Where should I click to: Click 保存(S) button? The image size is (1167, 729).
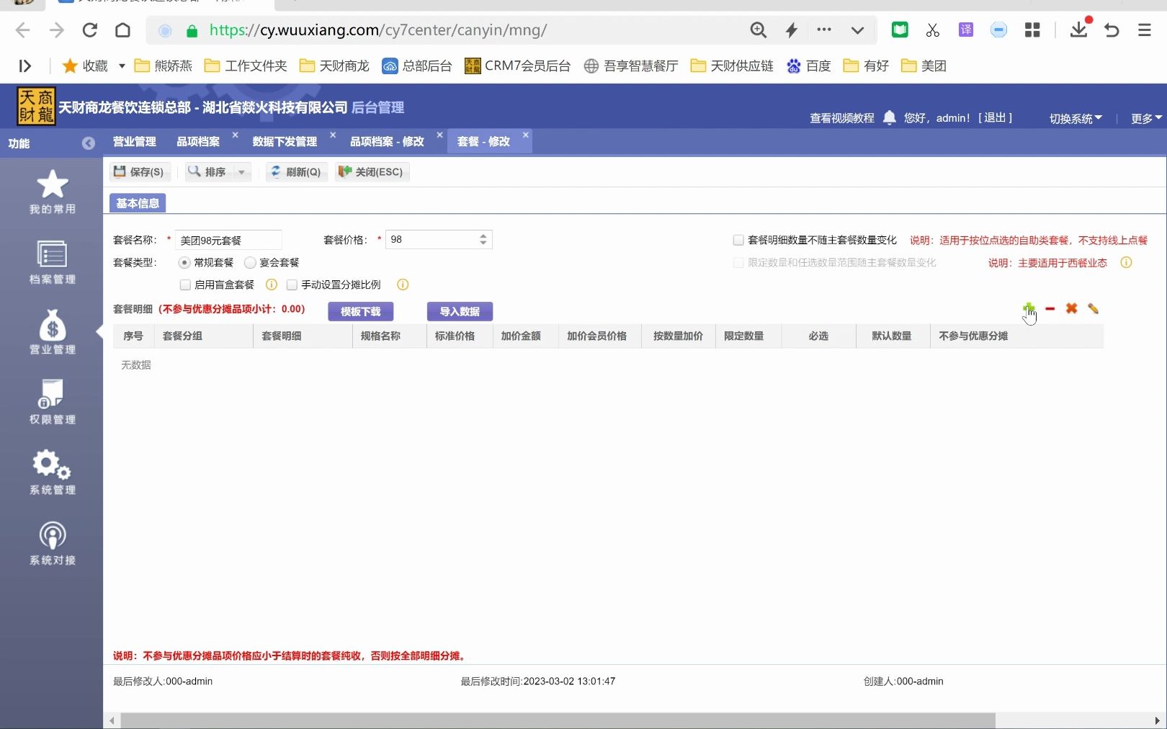coord(140,172)
